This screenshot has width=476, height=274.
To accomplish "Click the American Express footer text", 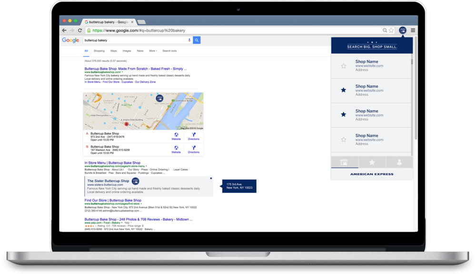I will (372, 174).
